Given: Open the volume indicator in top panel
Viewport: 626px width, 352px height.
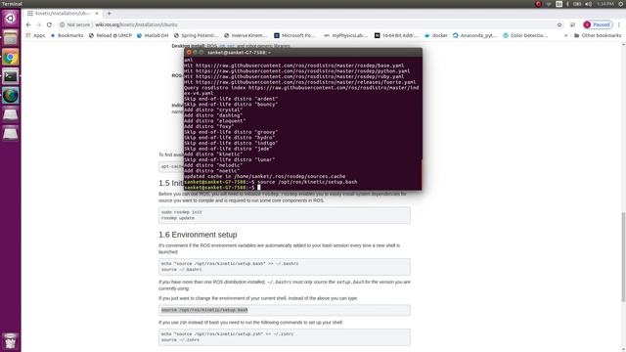Looking at the screenshot, I should (x=589, y=4).
